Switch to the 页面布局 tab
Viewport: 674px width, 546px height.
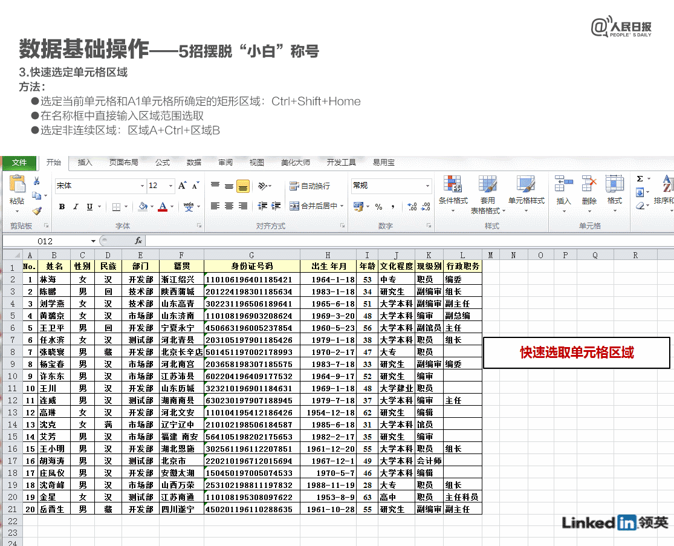124,163
